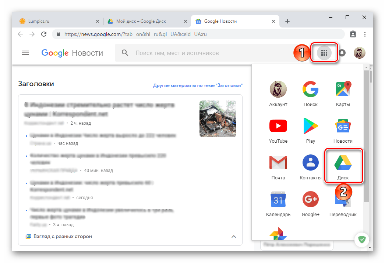Launch YouTube from apps panel
The width and height of the screenshot is (385, 263).
(x=278, y=131)
